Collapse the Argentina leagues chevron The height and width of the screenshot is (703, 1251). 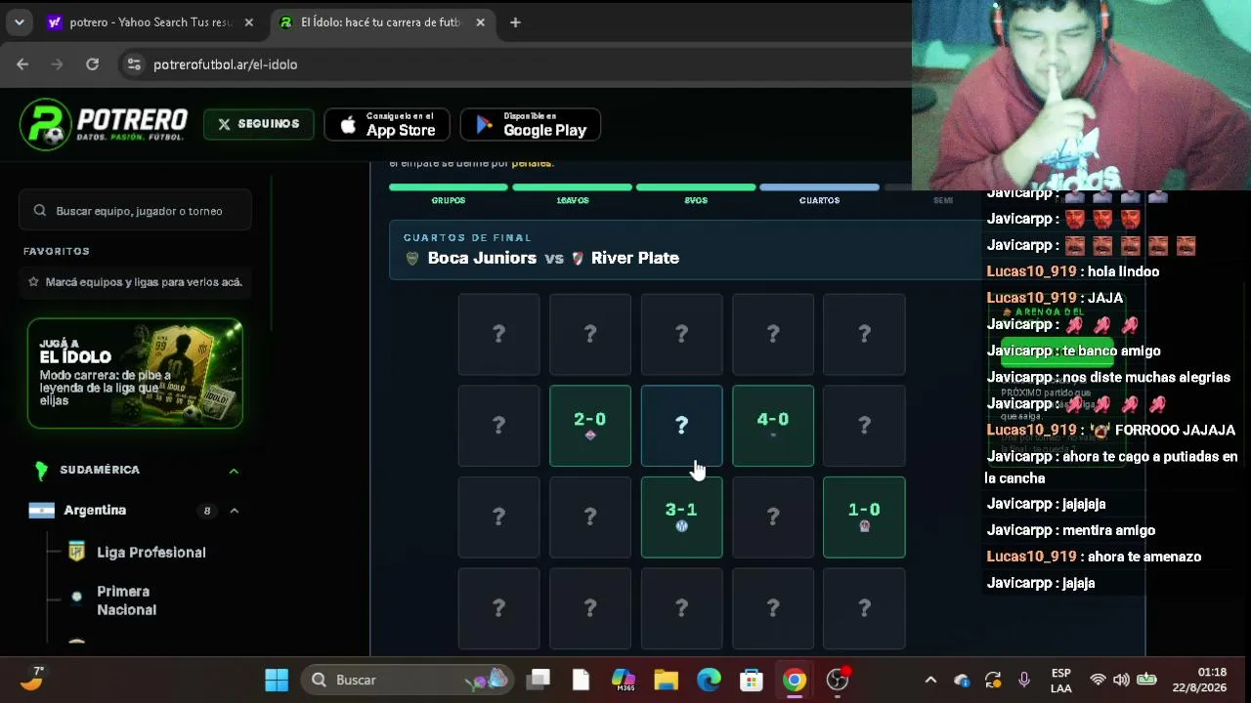[x=235, y=511]
